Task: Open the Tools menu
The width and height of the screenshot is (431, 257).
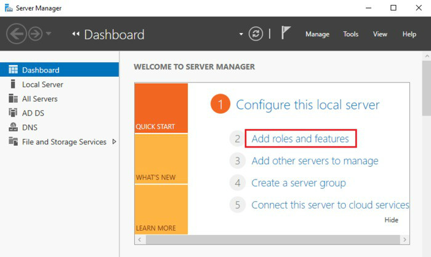Action: coord(350,34)
